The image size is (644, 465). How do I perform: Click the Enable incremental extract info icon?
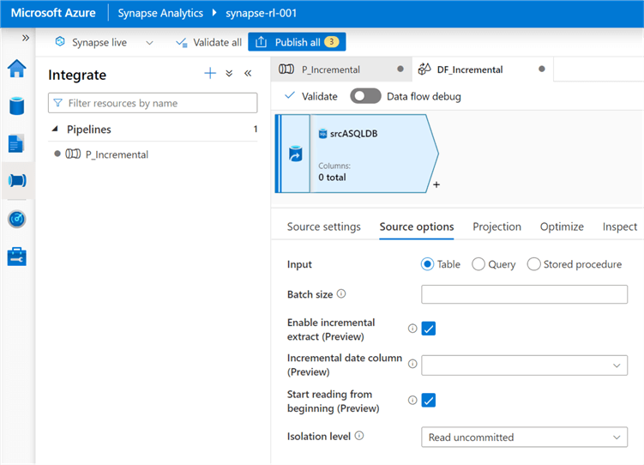pos(412,329)
